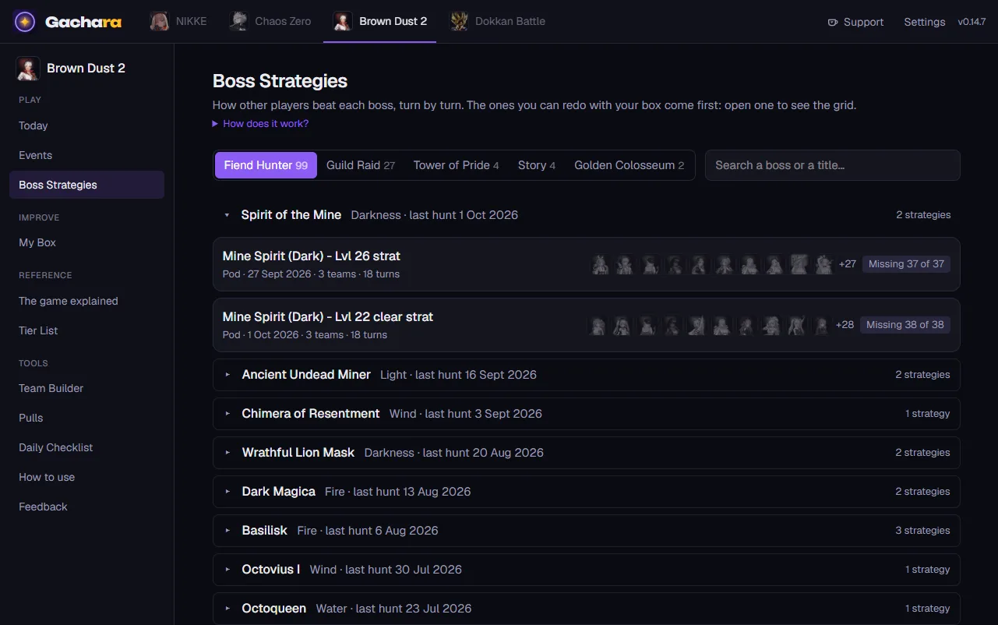The height and width of the screenshot is (625, 998).
Task: Switch to the Golden Colosseum tab
Action: point(629,165)
